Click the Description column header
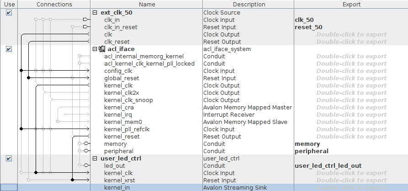The width and height of the screenshot is (408, 191). 248,5
